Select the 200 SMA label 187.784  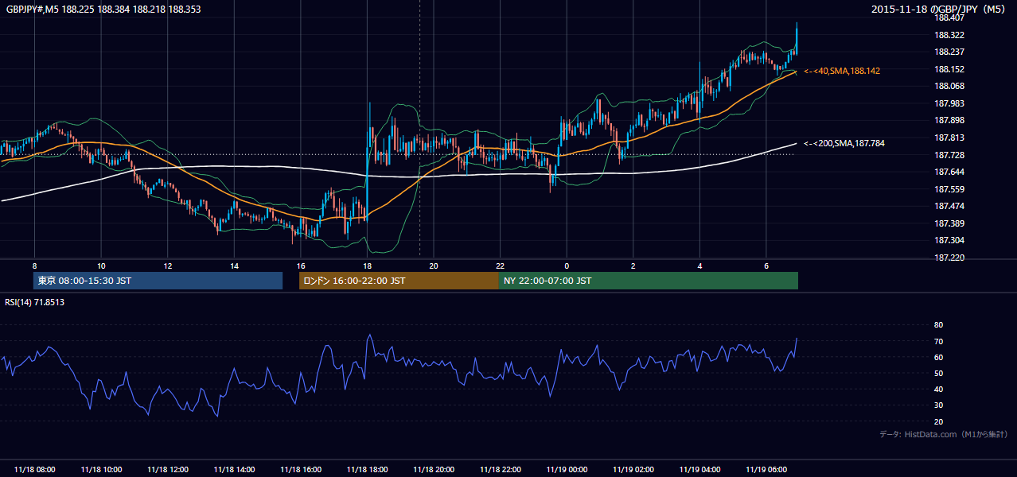click(844, 144)
